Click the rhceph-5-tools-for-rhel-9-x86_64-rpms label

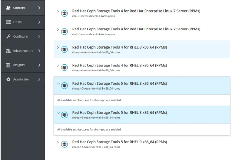point(96,147)
